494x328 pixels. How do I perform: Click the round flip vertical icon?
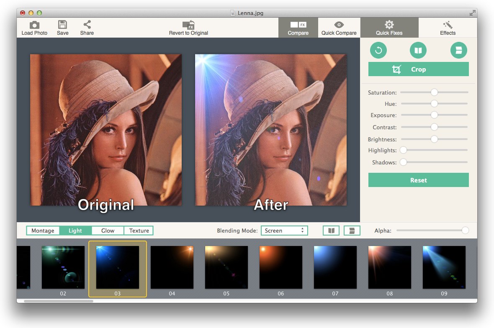click(459, 50)
